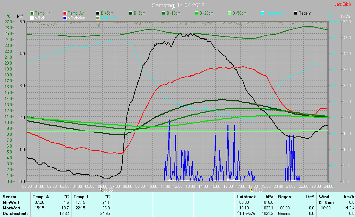Click the Temp. I. minimum value '24.1'
The width and height of the screenshot is (355, 217).
click(x=106, y=202)
